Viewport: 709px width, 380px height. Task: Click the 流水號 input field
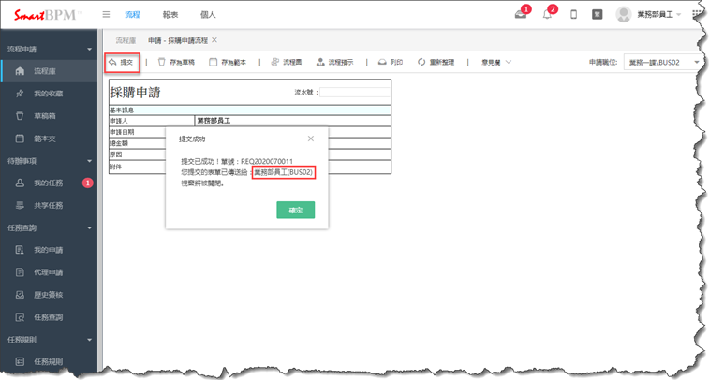354,92
